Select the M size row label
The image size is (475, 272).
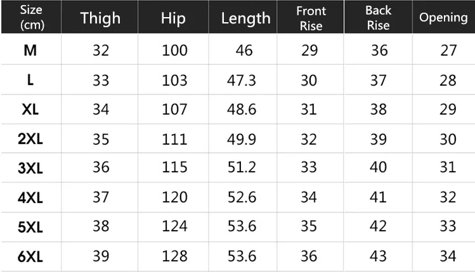30,50
